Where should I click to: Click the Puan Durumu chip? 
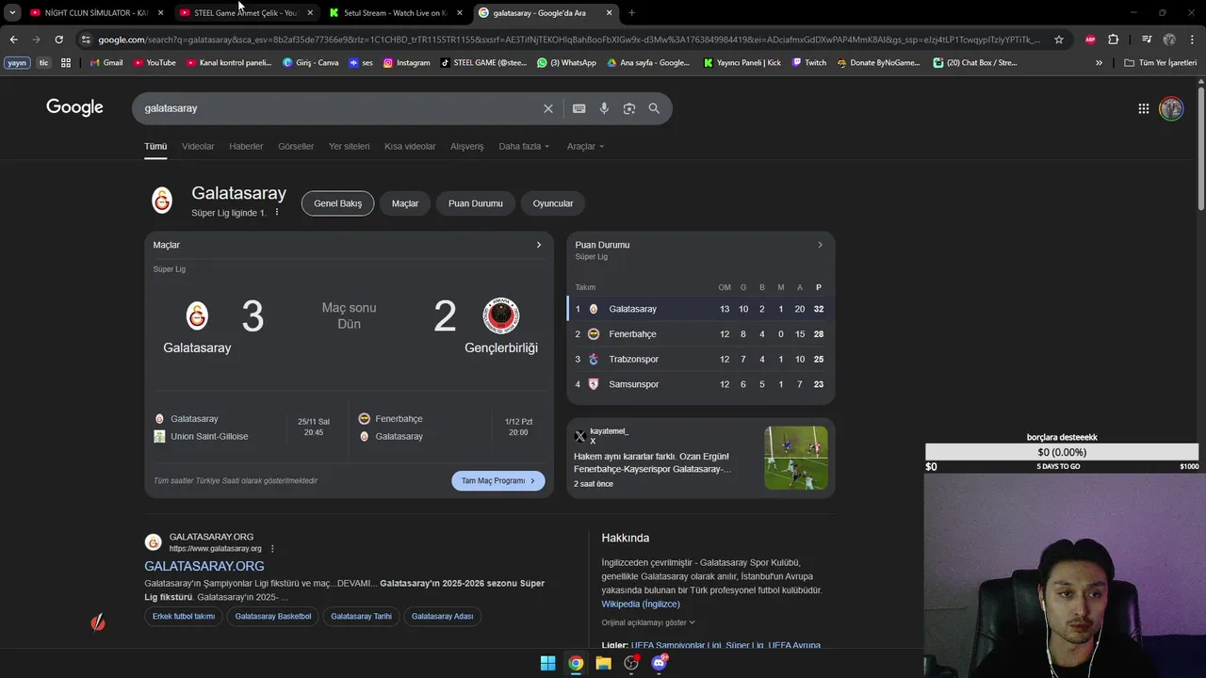click(x=475, y=203)
